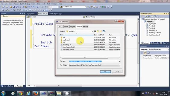The image size is (170, 96).
Task: Open the Tools menu
Action: pyautogui.click(x=43, y=4)
